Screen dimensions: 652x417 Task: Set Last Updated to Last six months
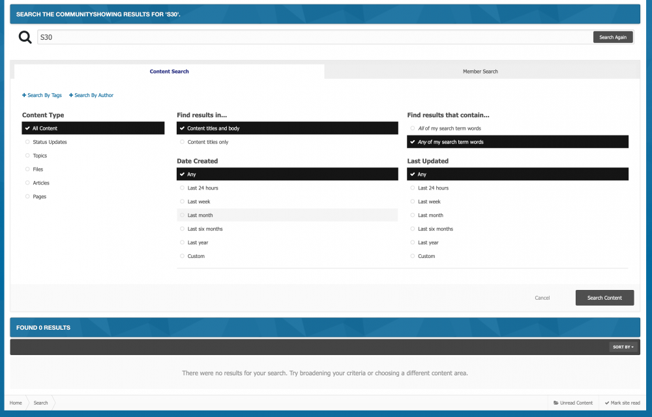tap(518, 229)
